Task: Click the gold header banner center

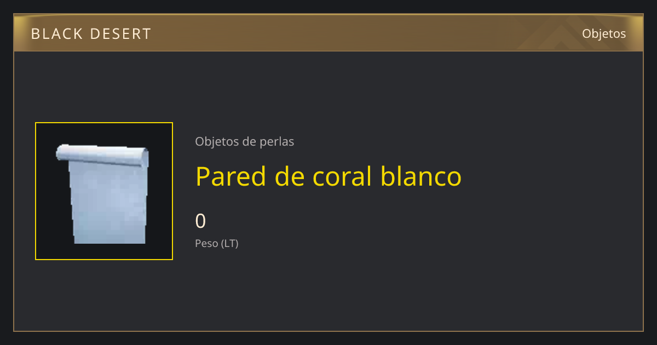Action: 328,33
